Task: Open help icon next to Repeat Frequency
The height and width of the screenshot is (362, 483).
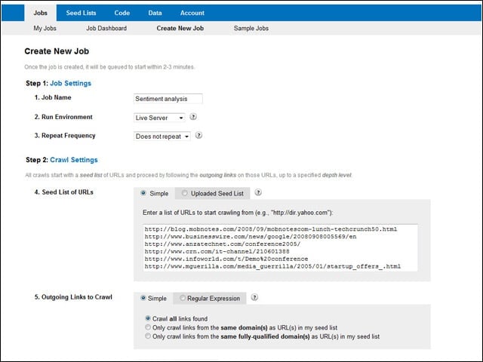Action: pos(198,136)
